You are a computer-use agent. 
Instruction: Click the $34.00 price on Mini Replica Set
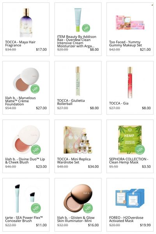coord(93,167)
